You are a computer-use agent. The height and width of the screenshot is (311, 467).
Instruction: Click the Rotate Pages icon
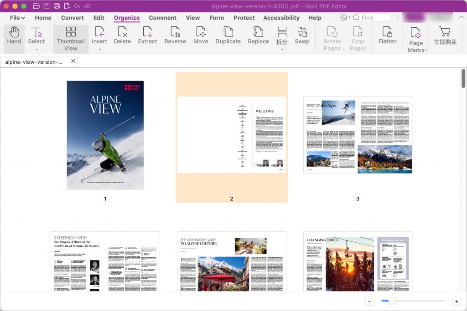[x=332, y=32]
